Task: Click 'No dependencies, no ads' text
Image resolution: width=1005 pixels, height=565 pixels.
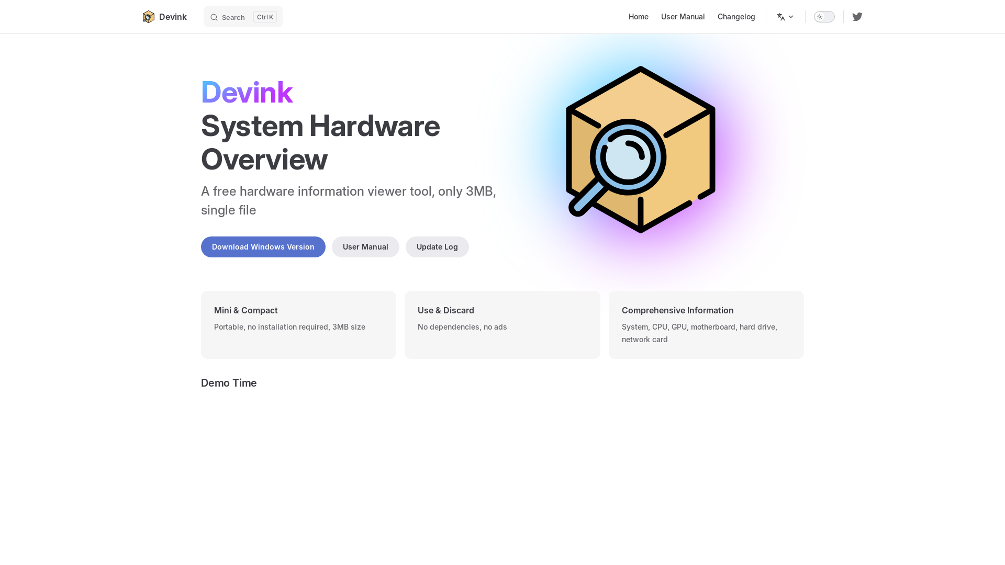Action: pos(462,327)
